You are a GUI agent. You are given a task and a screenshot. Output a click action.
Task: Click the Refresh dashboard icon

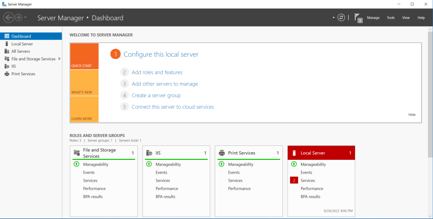coord(341,18)
